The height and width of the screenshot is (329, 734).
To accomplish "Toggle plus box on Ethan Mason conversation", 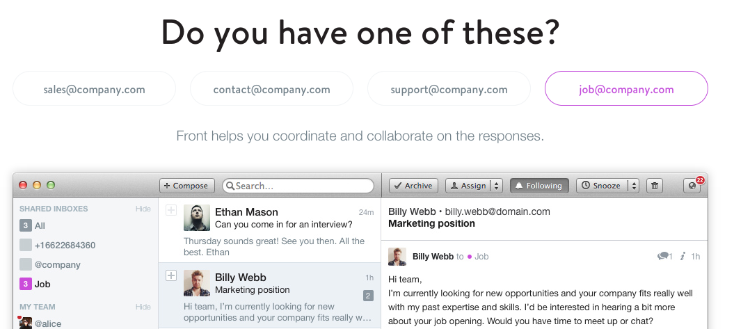I will tap(171, 211).
